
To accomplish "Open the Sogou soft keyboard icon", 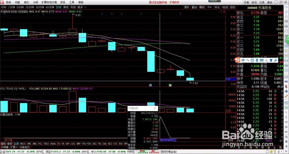I will coord(262,60).
